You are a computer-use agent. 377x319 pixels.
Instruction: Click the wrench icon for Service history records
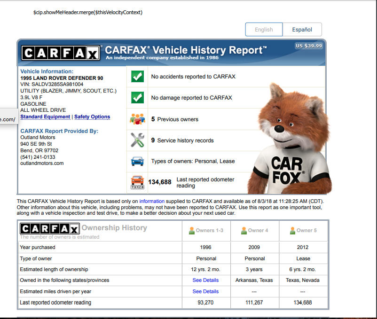click(138, 140)
